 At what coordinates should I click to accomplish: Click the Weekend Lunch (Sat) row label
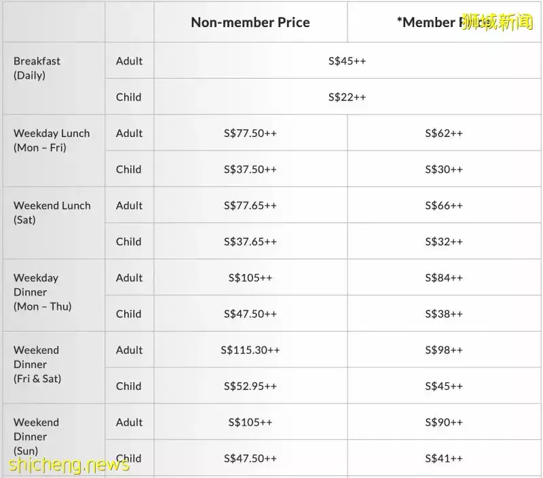pyautogui.click(x=52, y=212)
